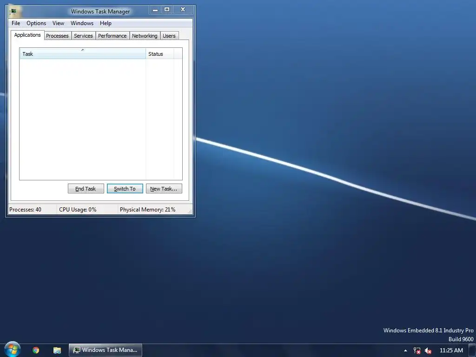
Task: Click the Show desktop strip in the taskbar corner
Action: click(x=472, y=350)
